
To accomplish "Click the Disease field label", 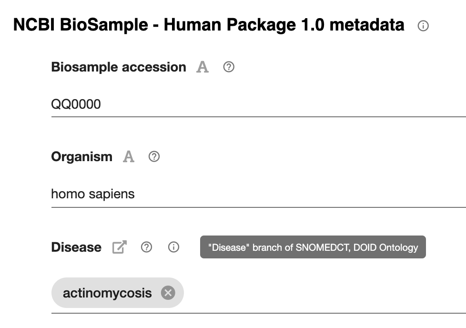I will (x=76, y=247).
